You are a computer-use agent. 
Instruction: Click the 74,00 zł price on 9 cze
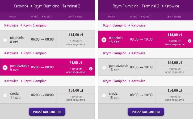[75, 63]
